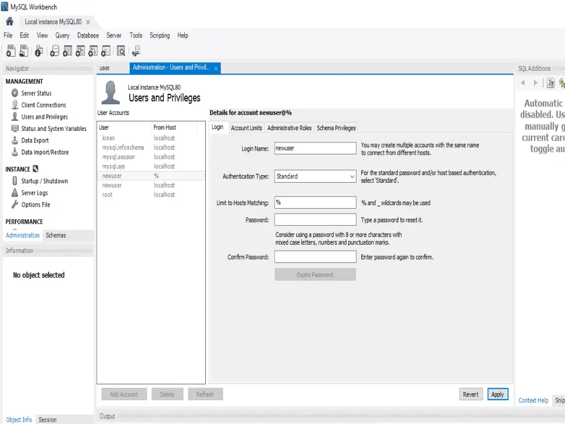Click Startup / Shutdown icon
This screenshot has width=565, height=424.
[15, 181]
